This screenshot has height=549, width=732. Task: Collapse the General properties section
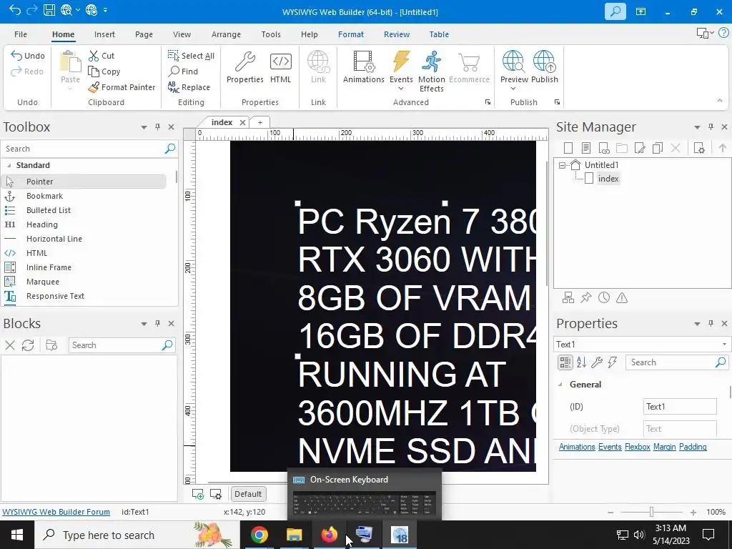[560, 385]
